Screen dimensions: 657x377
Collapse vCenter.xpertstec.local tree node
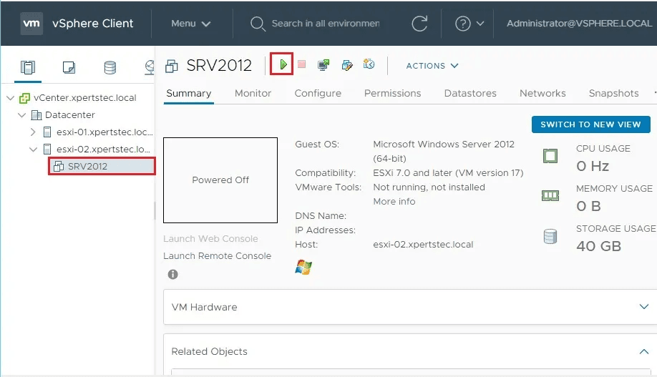click(11, 98)
